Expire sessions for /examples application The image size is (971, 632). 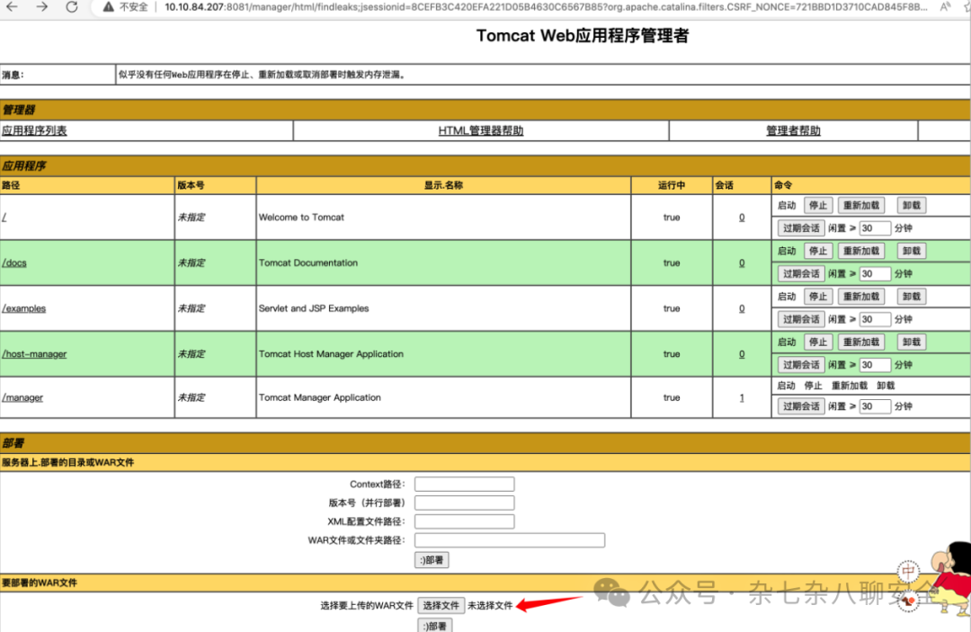(801, 319)
